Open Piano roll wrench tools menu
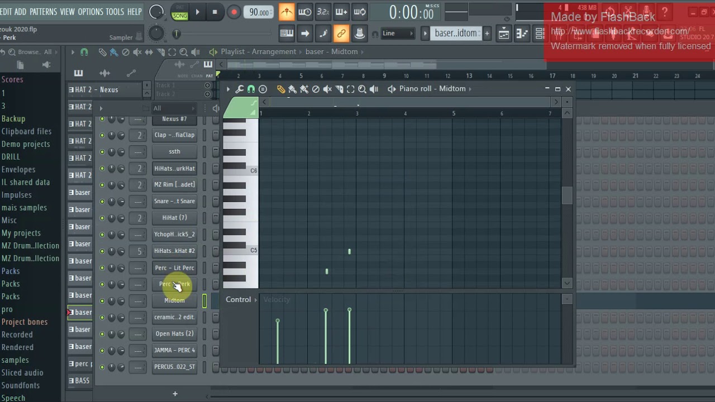The image size is (715, 402). tap(239, 89)
